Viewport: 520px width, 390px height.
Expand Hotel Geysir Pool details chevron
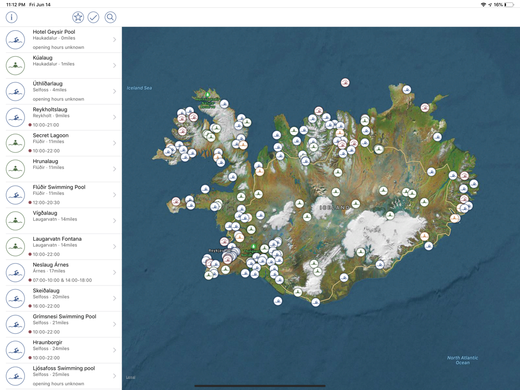[114, 40]
